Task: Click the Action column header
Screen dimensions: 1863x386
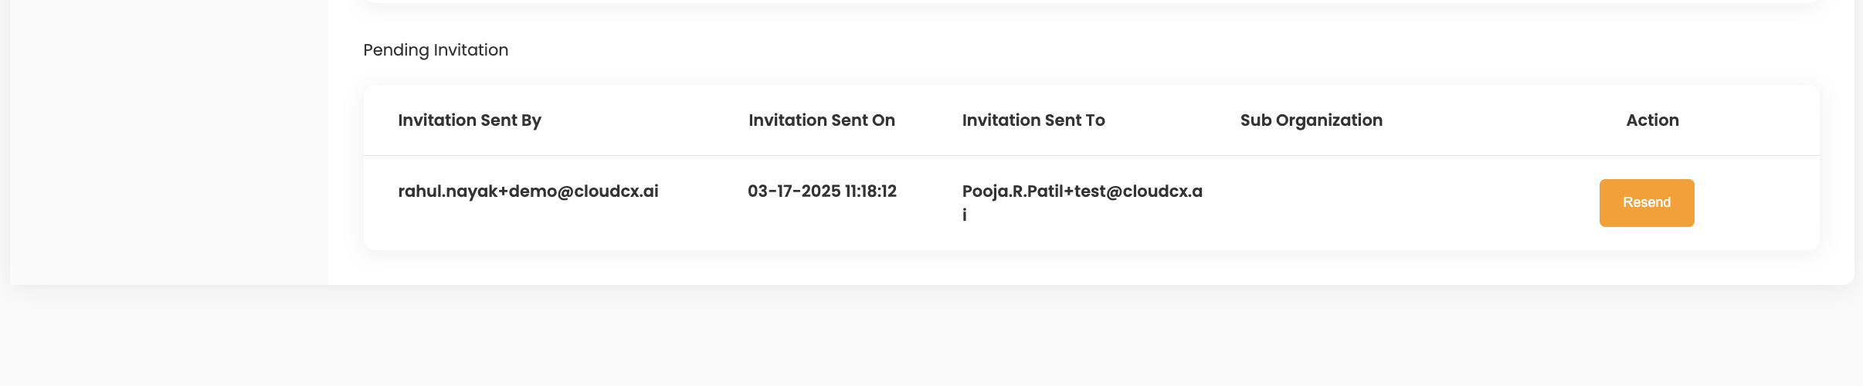Action: click(1652, 120)
